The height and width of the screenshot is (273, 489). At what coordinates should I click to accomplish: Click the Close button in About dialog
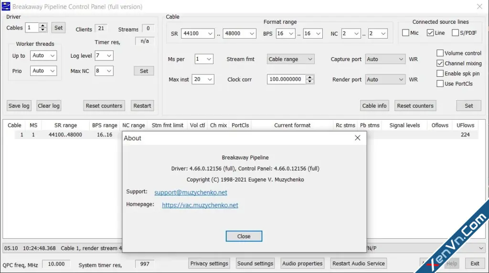point(244,236)
